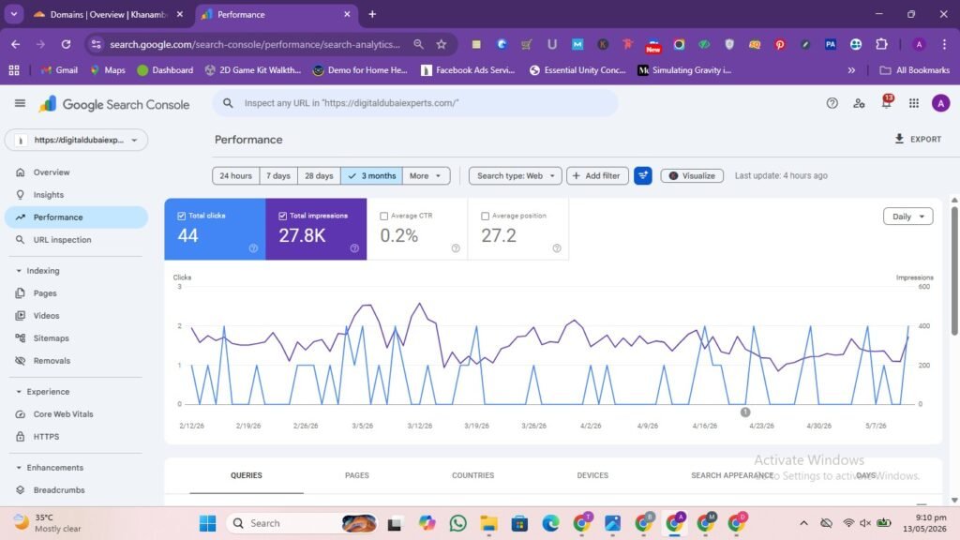
Task: Click the Add filter button
Action: (x=597, y=175)
